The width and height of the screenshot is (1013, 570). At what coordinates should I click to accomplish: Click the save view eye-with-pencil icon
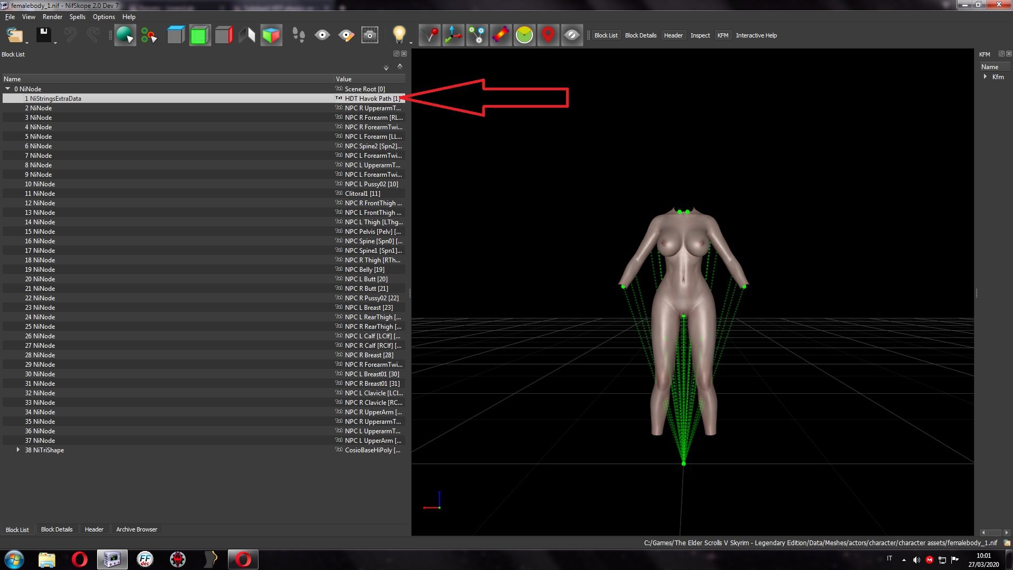(346, 35)
